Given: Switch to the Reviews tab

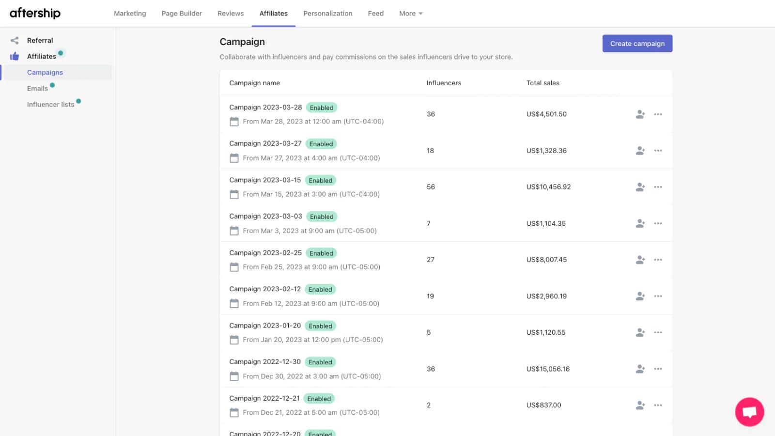Looking at the screenshot, I should pyautogui.click(x=231, y=13).
